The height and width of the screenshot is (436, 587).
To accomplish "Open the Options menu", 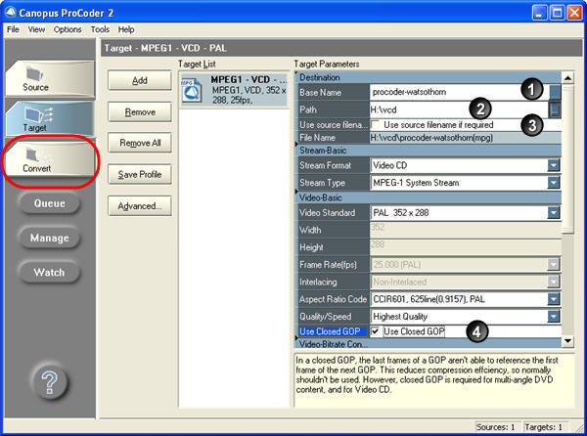I will 68,29.
